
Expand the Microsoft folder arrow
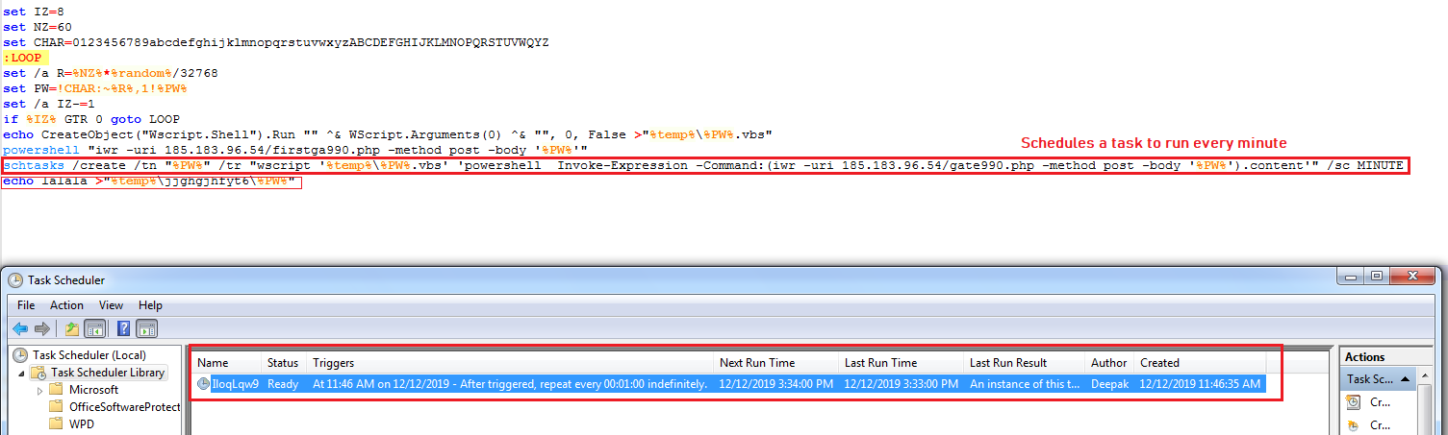tap(39, 390)
